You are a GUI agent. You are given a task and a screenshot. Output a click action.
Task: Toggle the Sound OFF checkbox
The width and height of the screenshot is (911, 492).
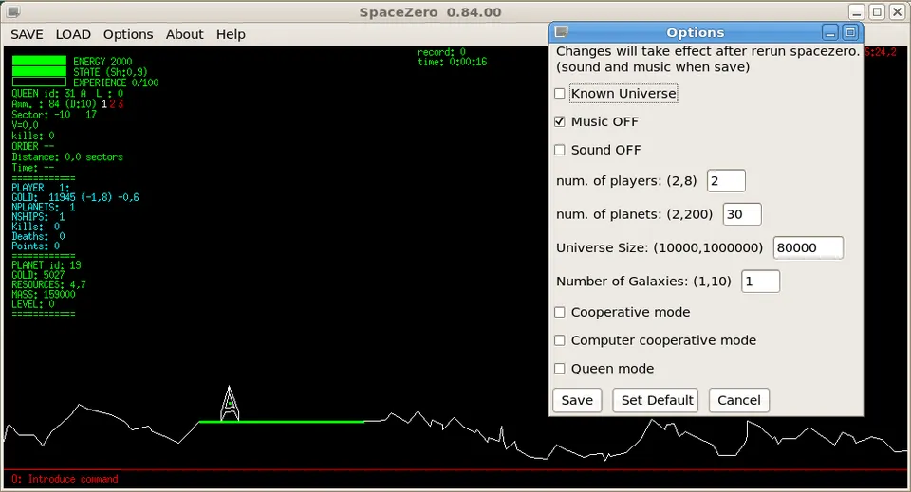point(560,151)
